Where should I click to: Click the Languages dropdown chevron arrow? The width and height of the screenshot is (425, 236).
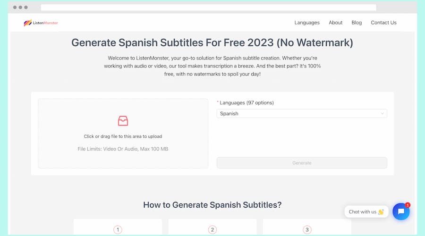point(382,114)
